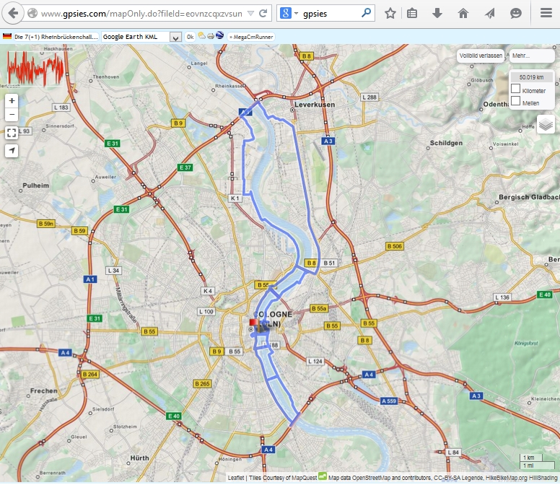Image resolution: width=560 pixels, height=485 pixels.
Task: Go to the browser home page
Action: coord(463,13)
